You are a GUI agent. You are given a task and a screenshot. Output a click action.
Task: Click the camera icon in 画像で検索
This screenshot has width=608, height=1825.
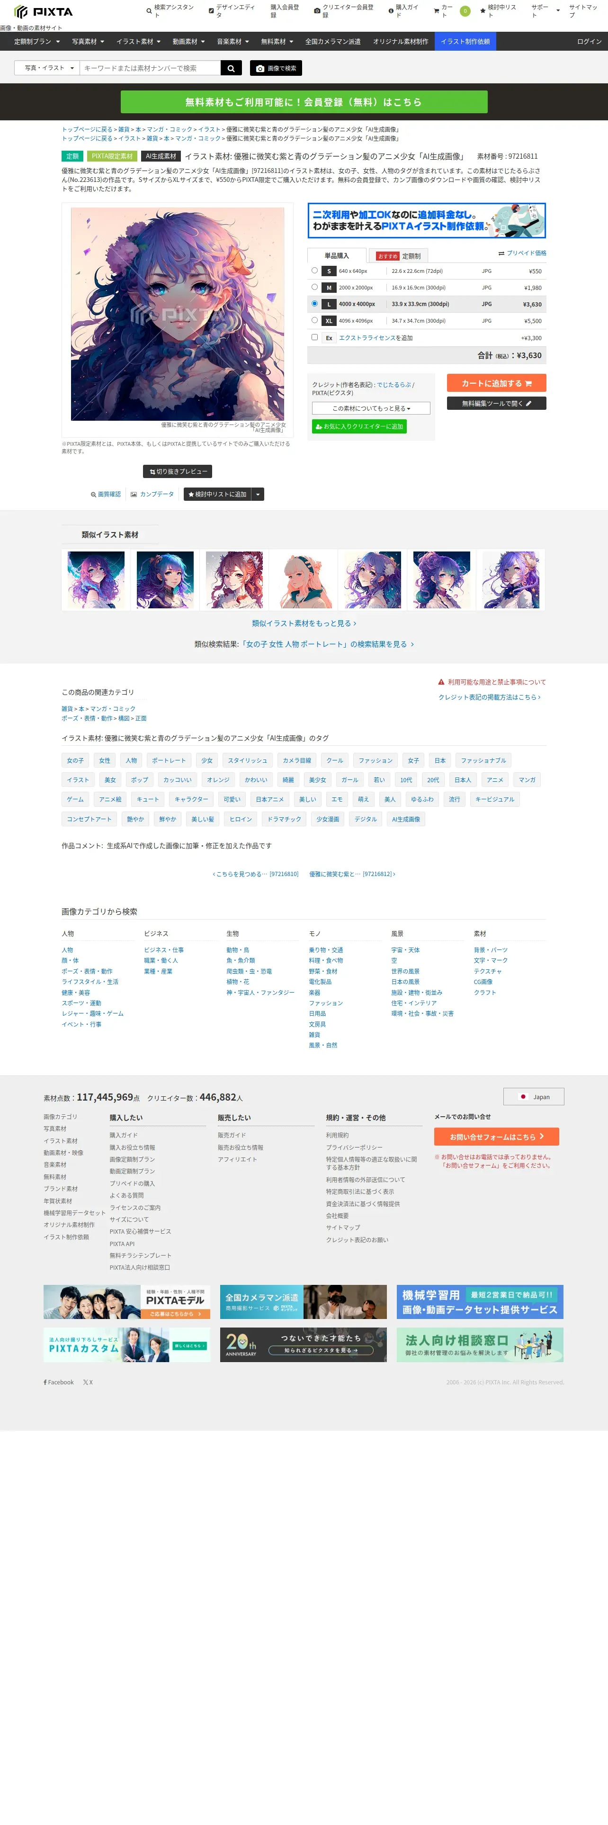coord(260,69)
